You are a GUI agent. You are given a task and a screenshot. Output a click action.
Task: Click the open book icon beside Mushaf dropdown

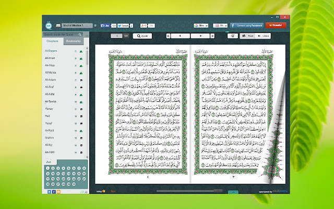(58, 26)
